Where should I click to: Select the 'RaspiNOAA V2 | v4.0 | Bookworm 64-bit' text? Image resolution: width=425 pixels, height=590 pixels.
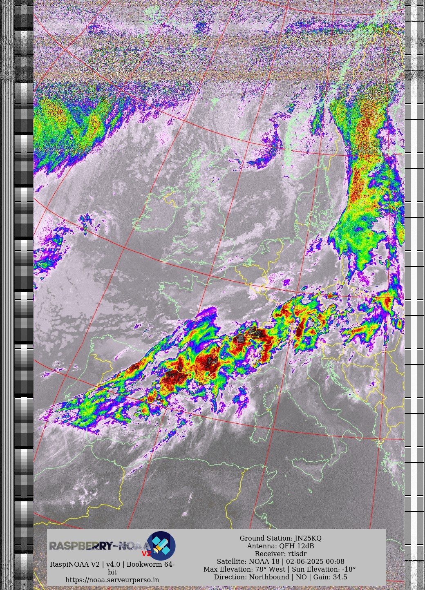click(x=112, y=568)
